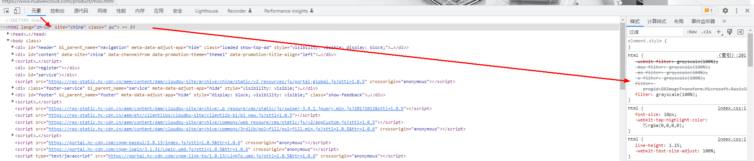This screenshot has height=161, width=754.
Task: Select the 事件监听器 tab
Action: [x=703, y=22]
